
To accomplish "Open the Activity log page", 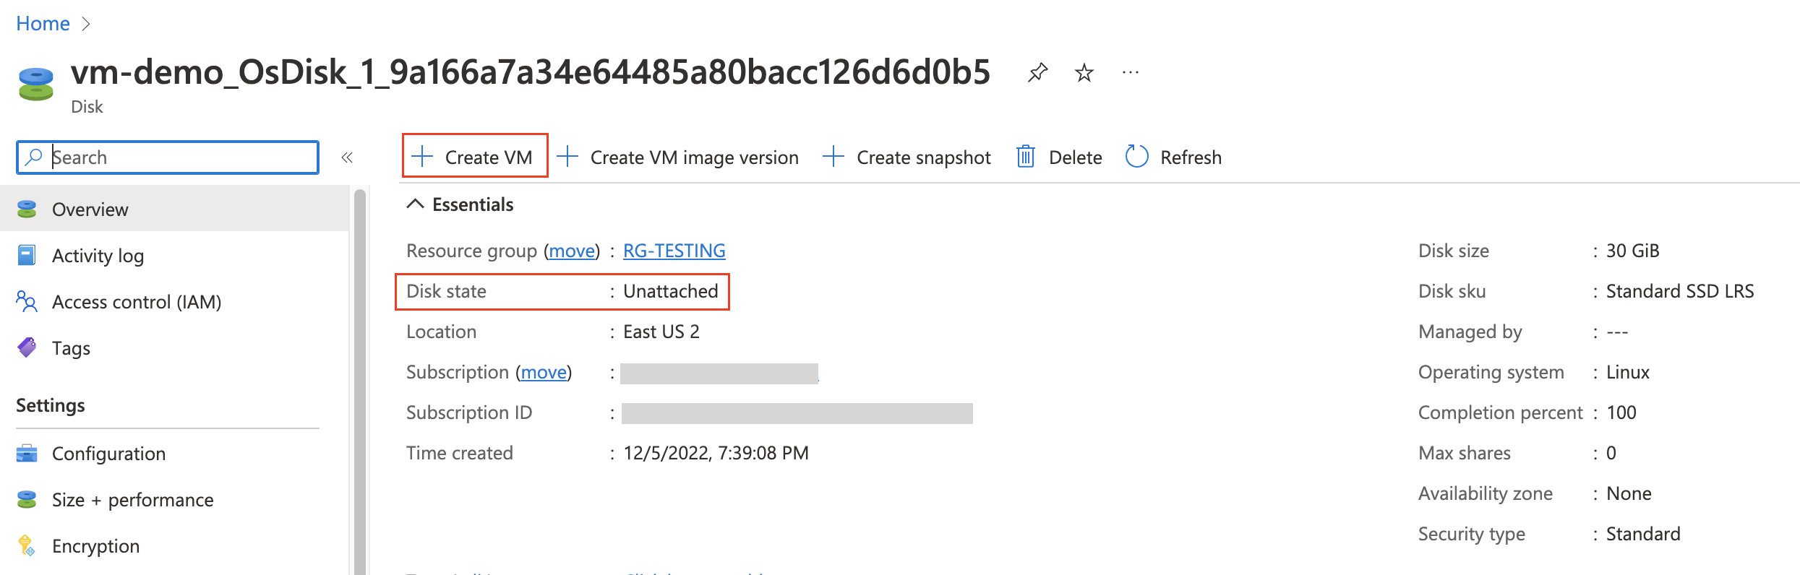I will tap(98, 256).
